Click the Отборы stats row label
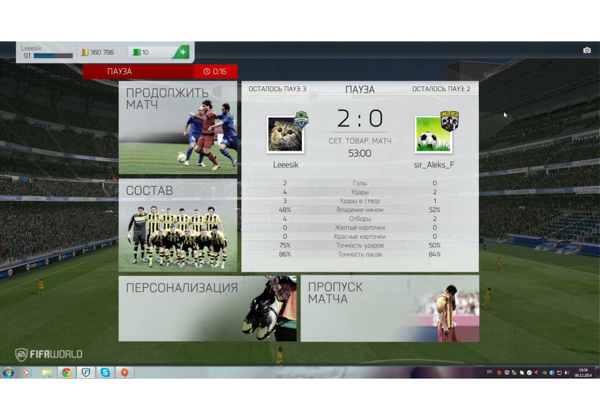 359,219
